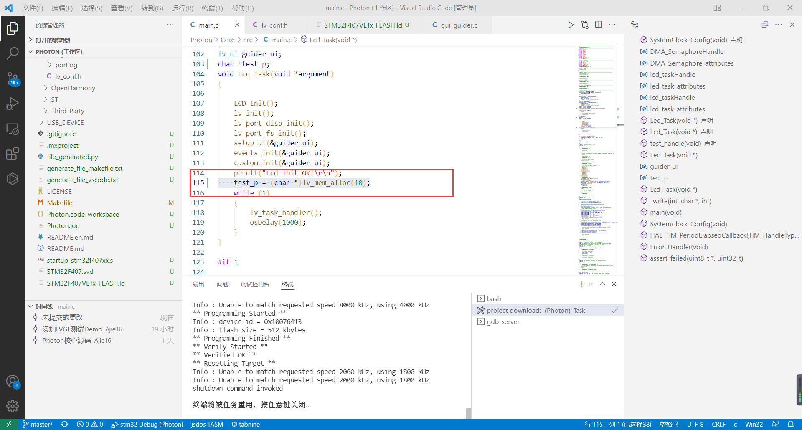Close the outline side panel
This screenshot has height=430, width=802.
coord(792,25)
